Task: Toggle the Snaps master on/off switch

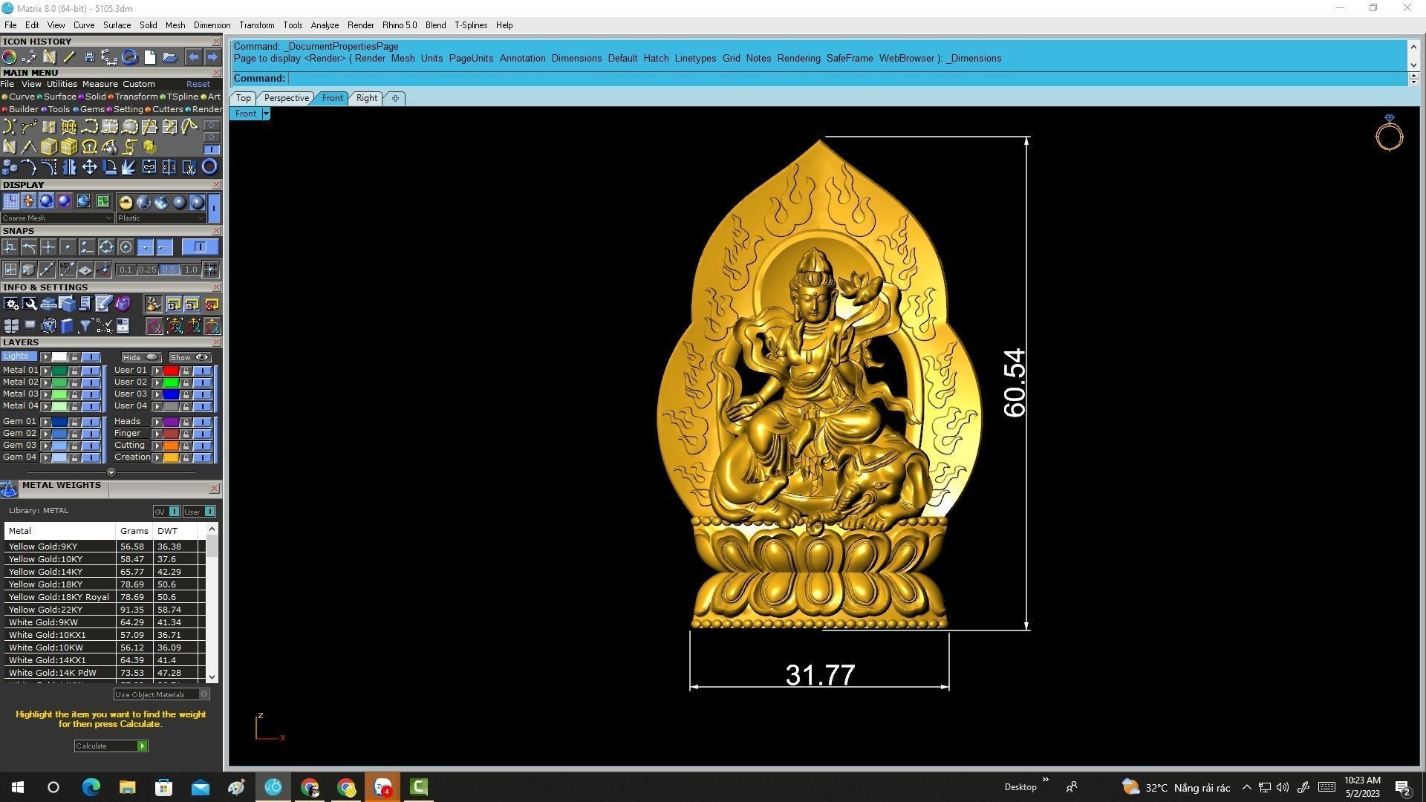Action: 200,247
